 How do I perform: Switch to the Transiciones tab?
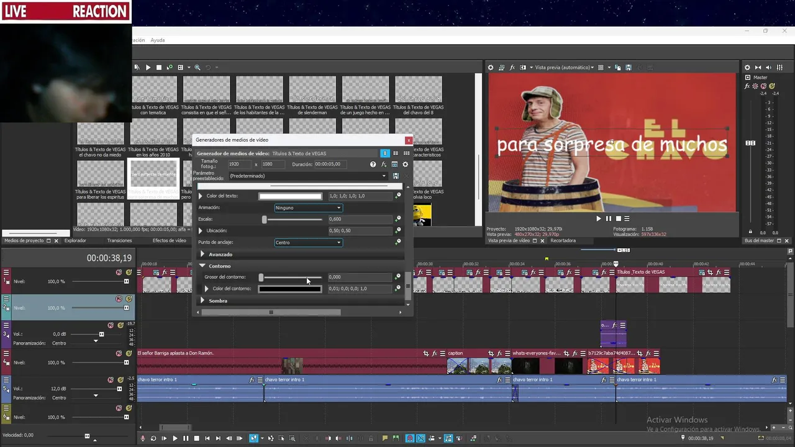119,241
